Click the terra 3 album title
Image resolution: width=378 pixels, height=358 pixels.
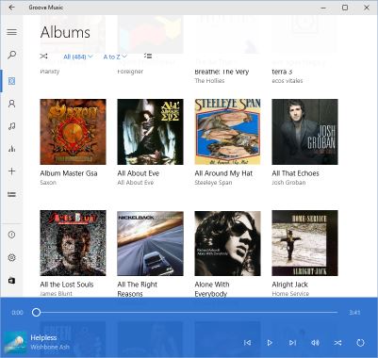tap(282, 72)
